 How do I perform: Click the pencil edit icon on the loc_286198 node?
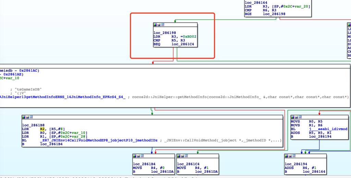coord(159,25)
